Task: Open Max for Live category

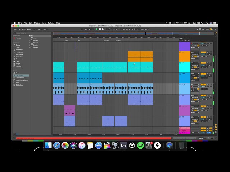Action: (x=19, y=57)
